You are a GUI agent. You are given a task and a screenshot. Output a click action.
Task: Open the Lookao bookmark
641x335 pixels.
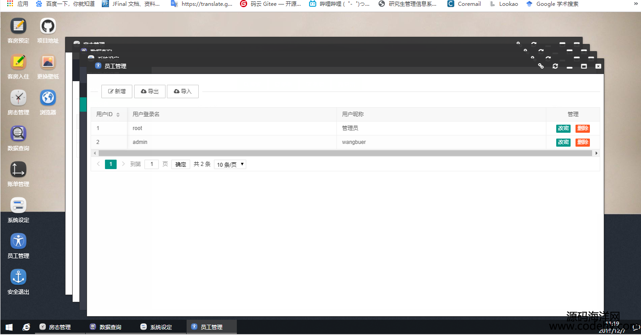tap(504, 4)
